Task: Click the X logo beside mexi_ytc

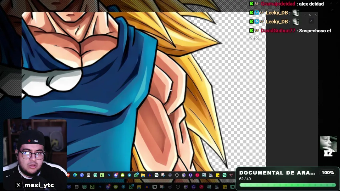Action: tap(18, 185)
